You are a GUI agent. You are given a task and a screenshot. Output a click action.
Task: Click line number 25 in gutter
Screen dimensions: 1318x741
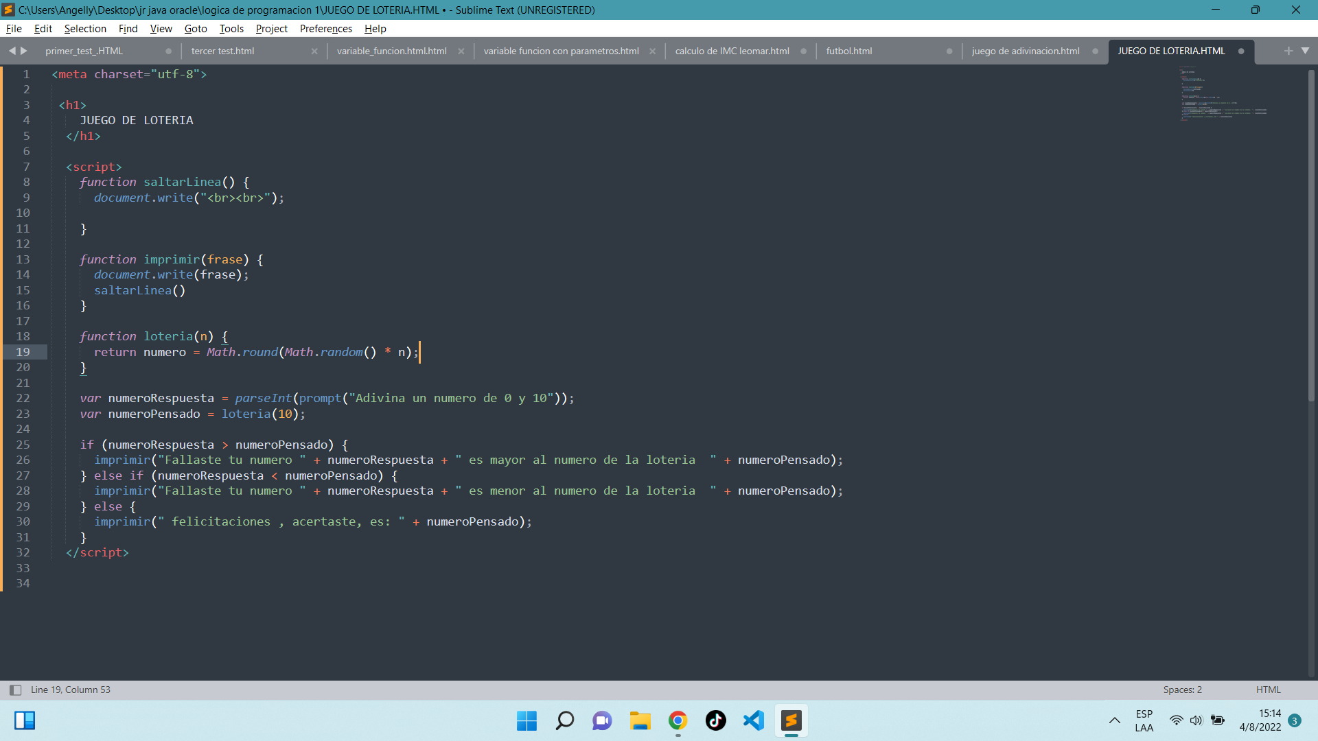[23, 445]
